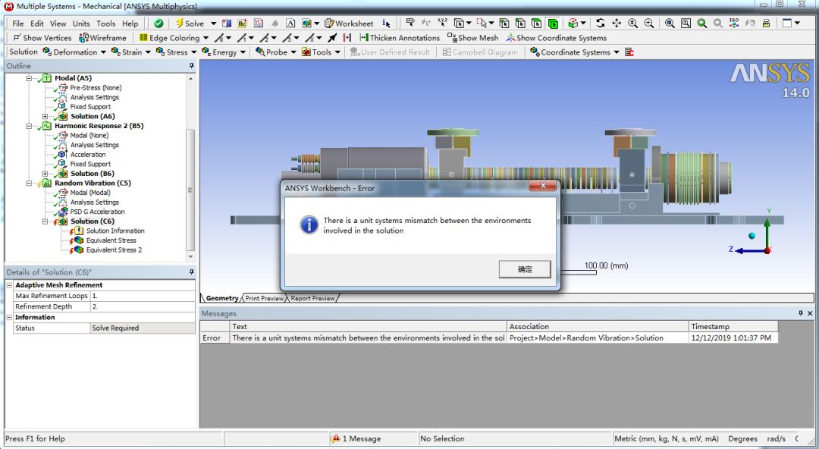This screenshot has width=819, height=449.
Task: Activate the Rotate view tool
Action: point(600,24)
